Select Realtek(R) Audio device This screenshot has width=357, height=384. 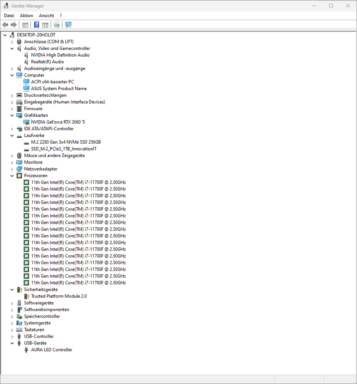click(x=48, y=62)
